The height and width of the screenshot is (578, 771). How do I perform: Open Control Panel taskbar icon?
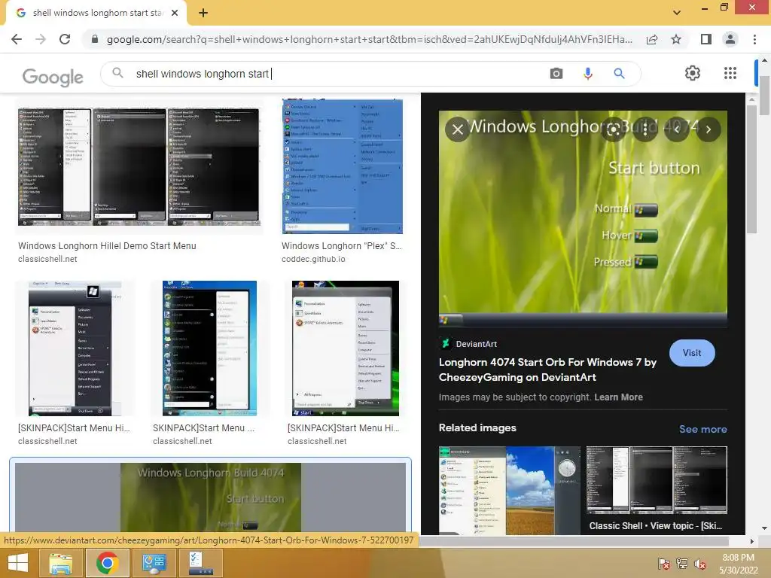(154, 563)
